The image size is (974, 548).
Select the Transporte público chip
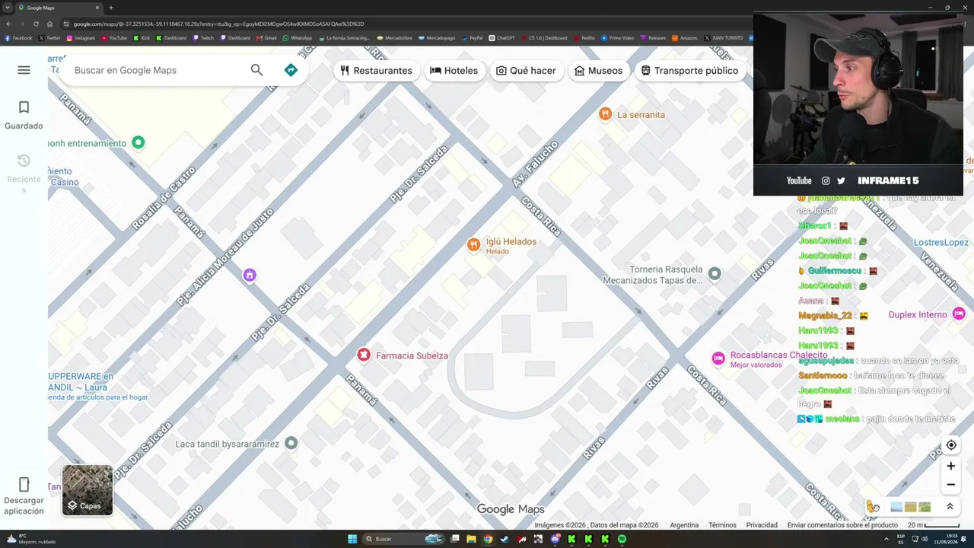[x=689, y=71]
